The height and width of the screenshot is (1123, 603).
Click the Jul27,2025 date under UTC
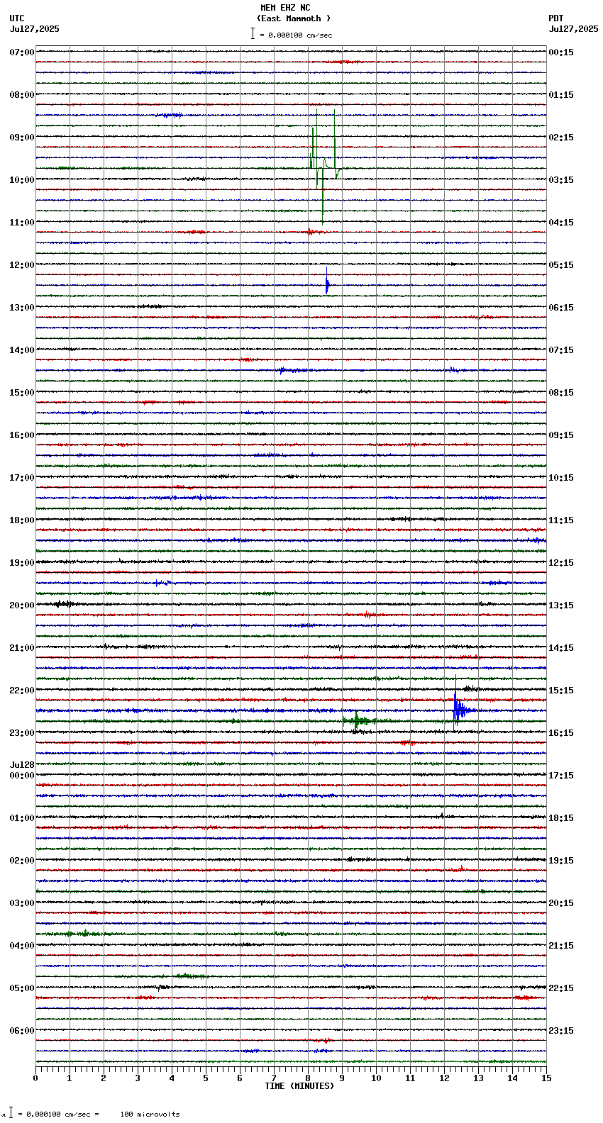click(x=35, y=29)
